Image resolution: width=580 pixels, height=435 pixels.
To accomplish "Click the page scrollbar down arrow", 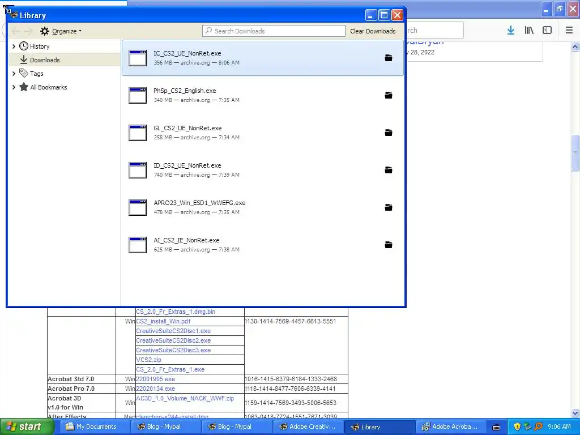I will pos(575,413).
